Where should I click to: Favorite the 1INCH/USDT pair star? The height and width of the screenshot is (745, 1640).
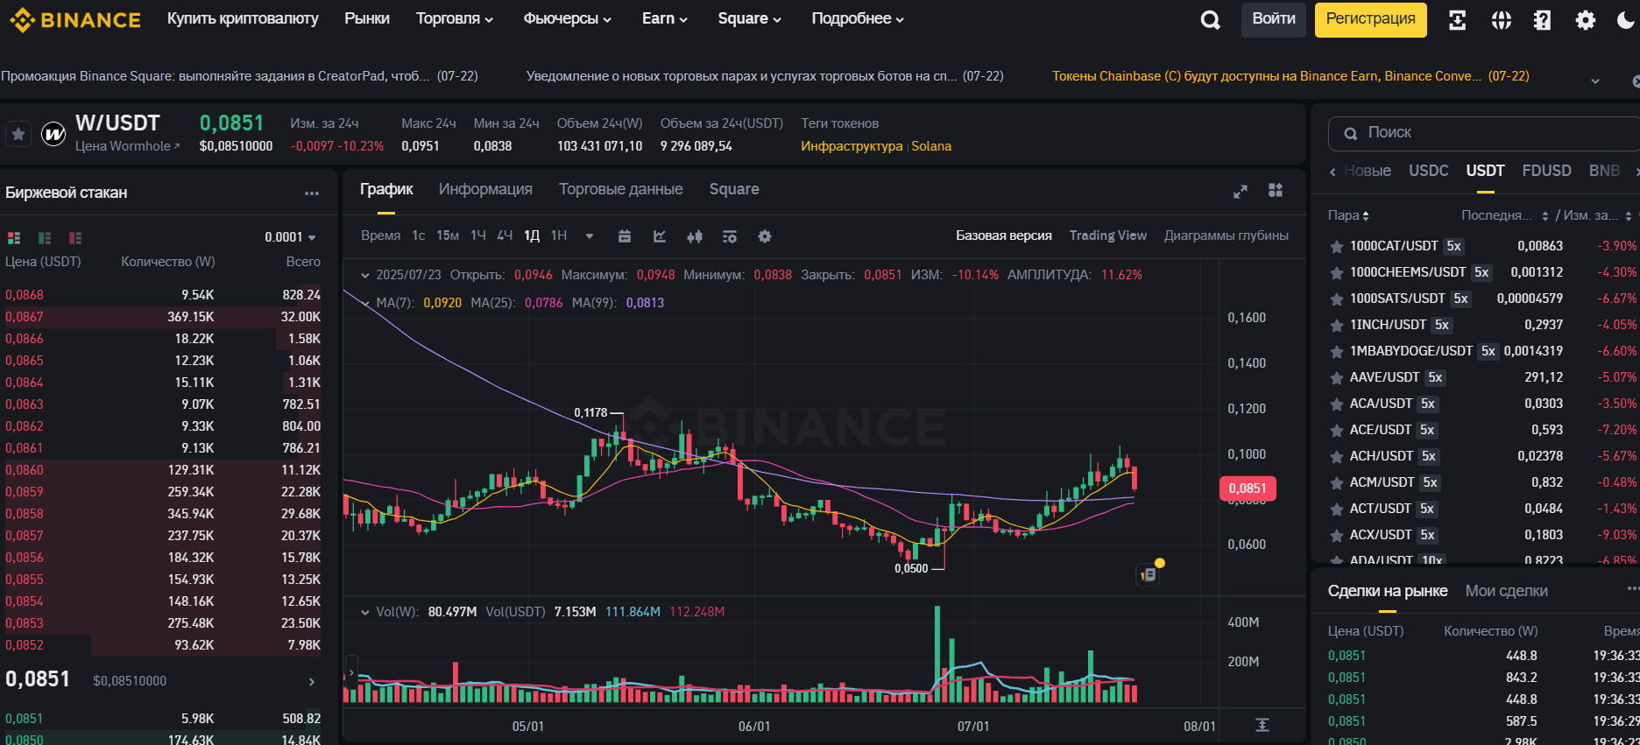(x=1337, y=326)
